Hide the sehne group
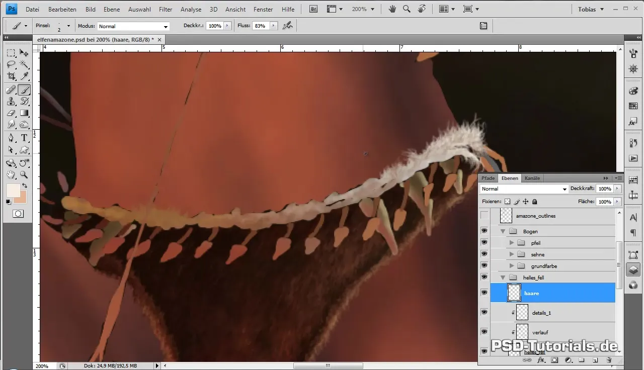This screenshot has width=644, height=370. [x=485, y=254]
